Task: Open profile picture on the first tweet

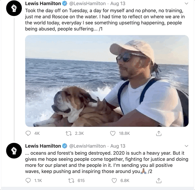Action: coord(14,9)
